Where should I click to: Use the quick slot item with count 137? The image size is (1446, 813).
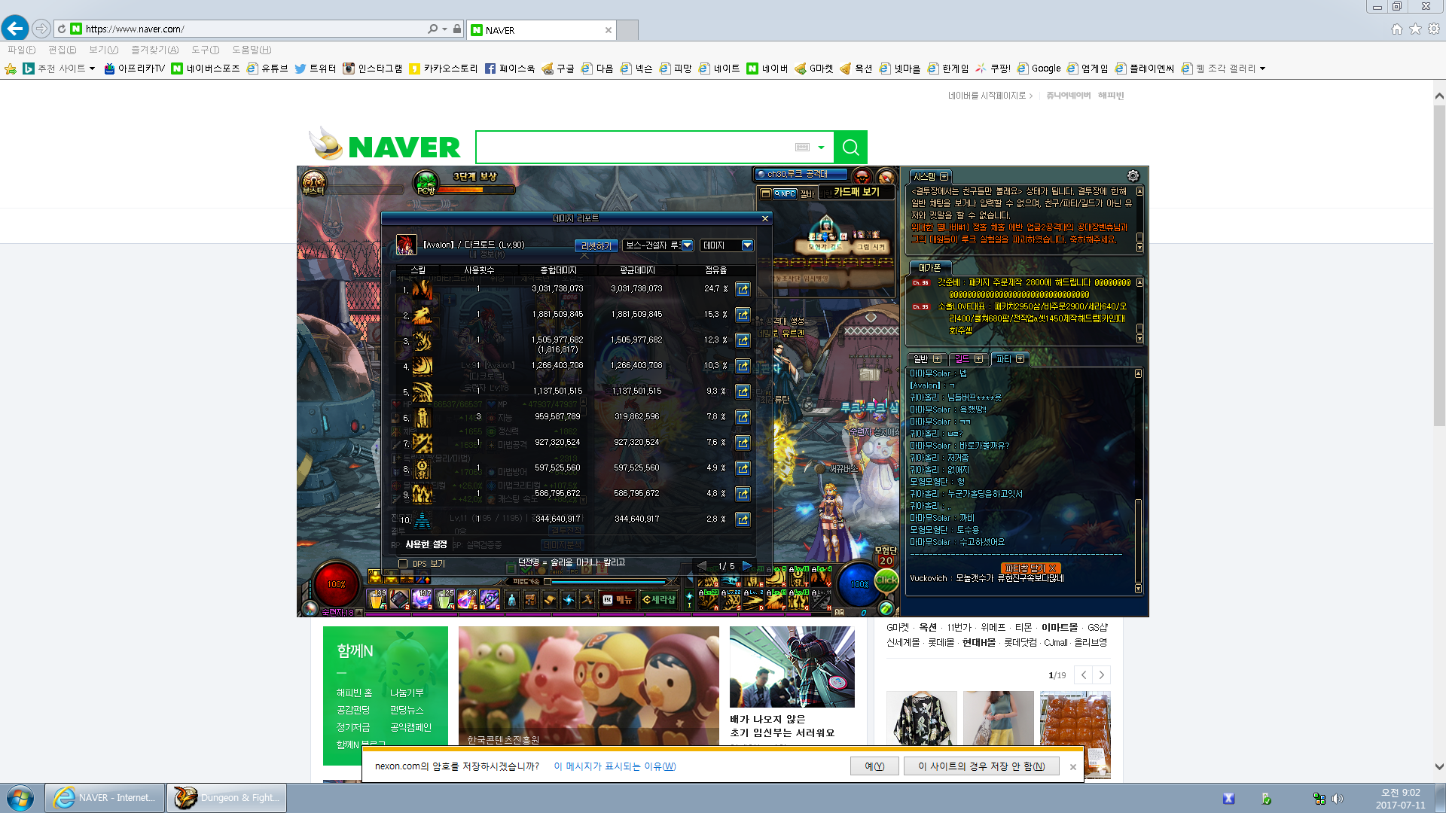click(422, 599)
